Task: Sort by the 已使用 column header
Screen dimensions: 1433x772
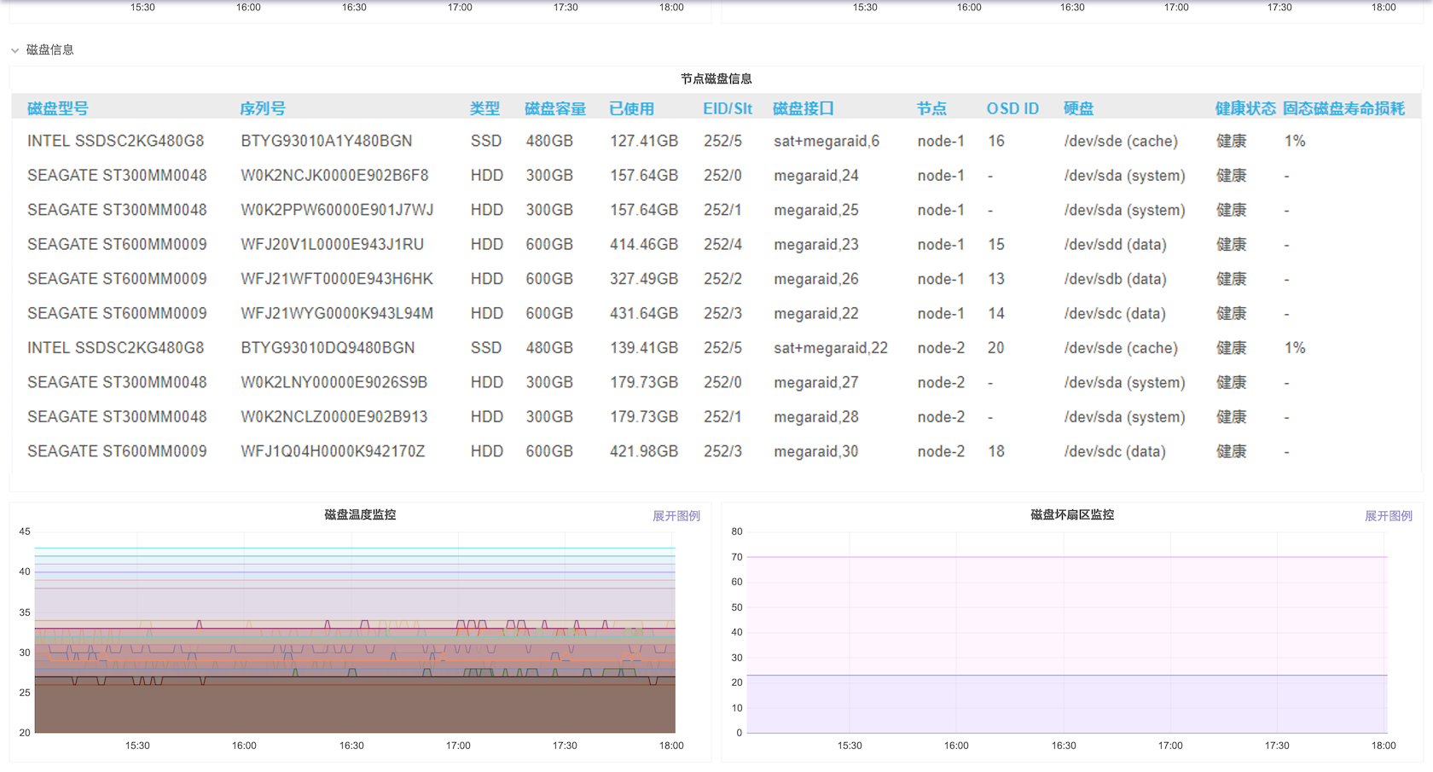Action: (x=631, y=108)
